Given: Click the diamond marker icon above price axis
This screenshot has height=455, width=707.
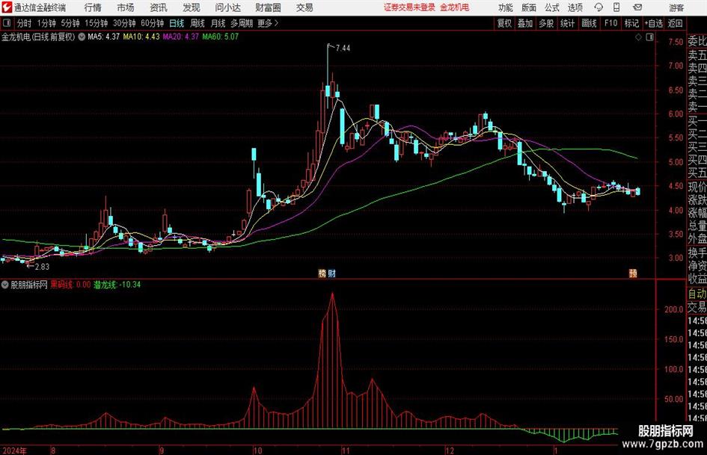Looking at the screenshot, I should click(638, 37).
